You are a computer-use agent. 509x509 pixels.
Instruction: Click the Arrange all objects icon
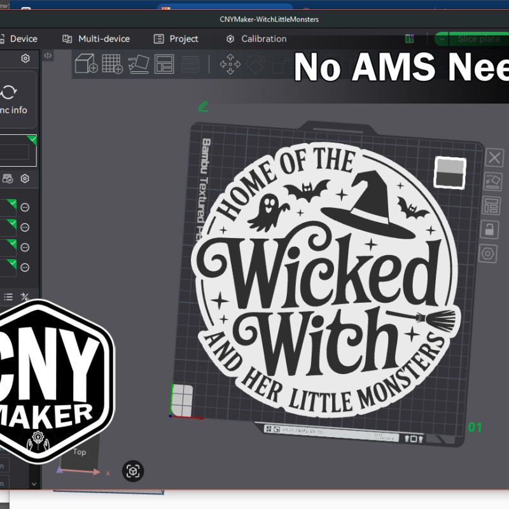[164, 64]
